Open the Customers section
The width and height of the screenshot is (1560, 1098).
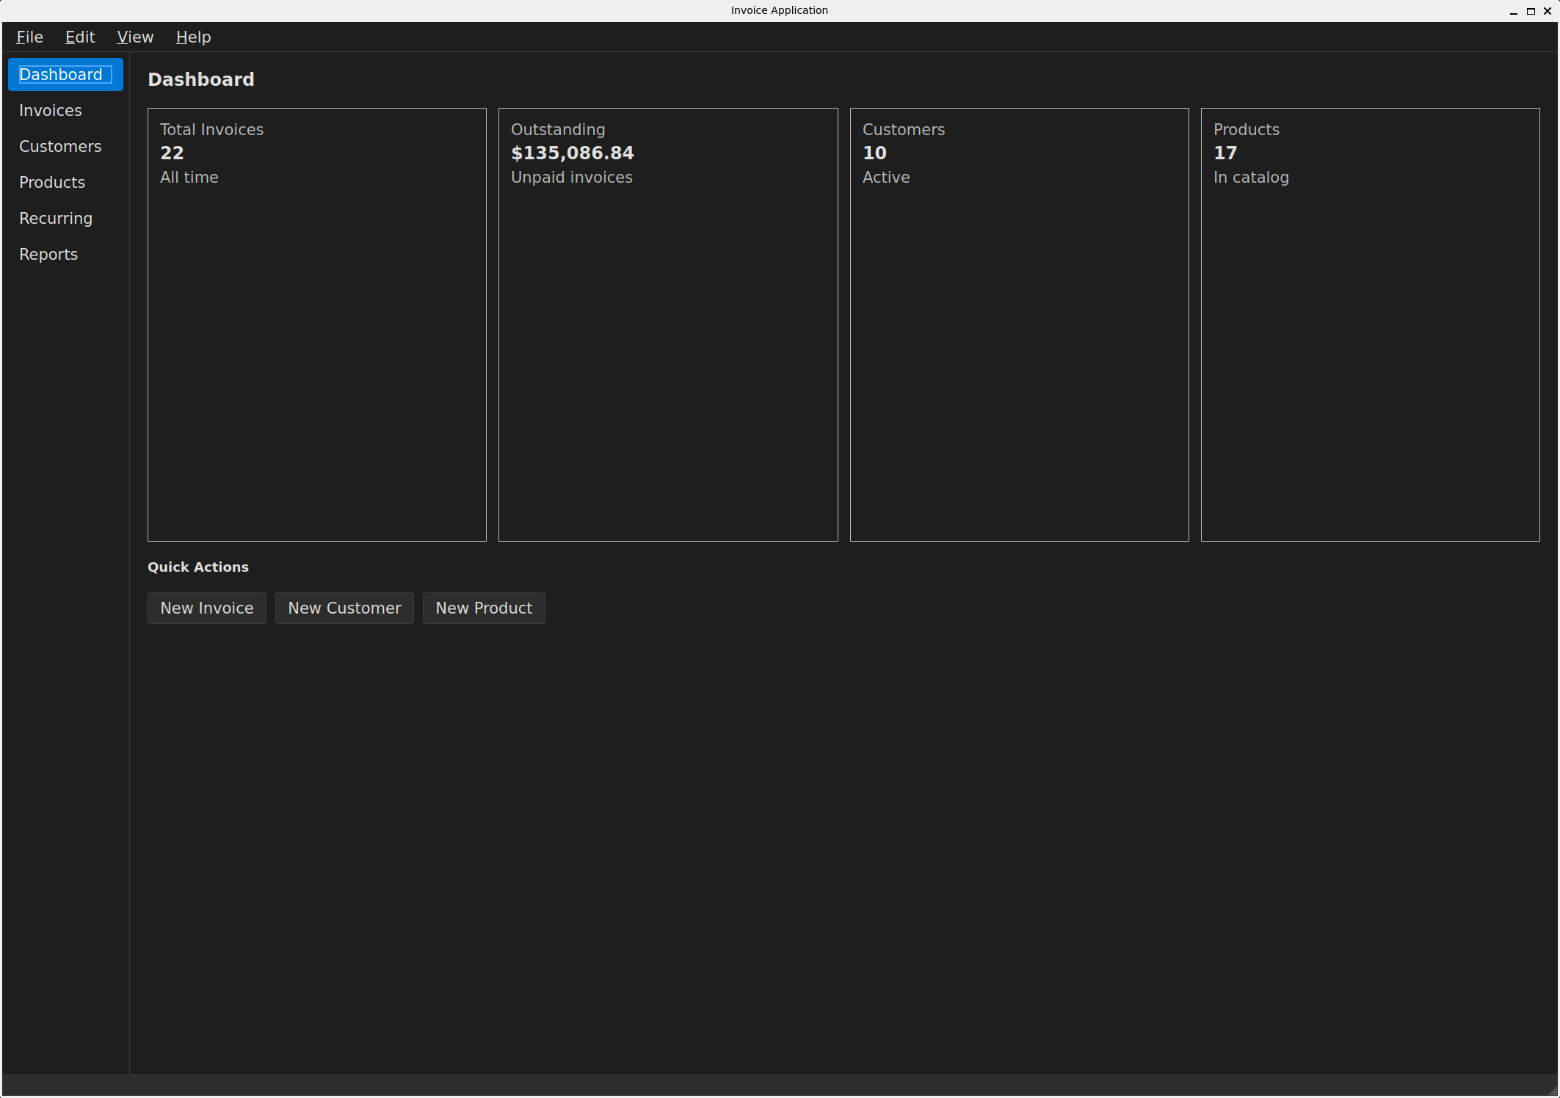[x=60, y=146]
